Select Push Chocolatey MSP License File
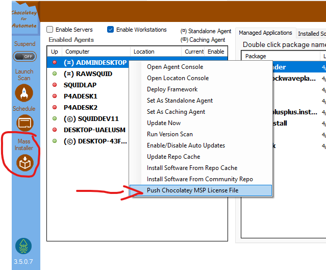Viewport: 326px width, 270px height. coord(200,190)
